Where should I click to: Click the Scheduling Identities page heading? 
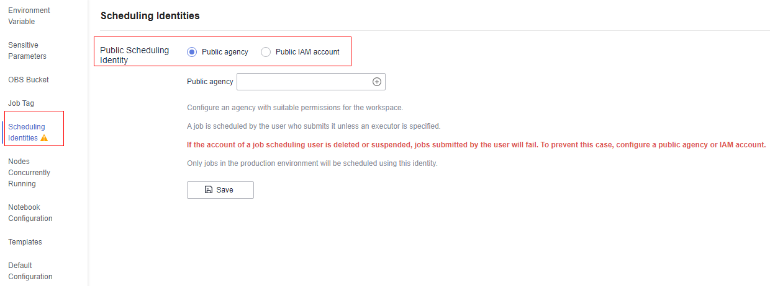tap(150, 15)
